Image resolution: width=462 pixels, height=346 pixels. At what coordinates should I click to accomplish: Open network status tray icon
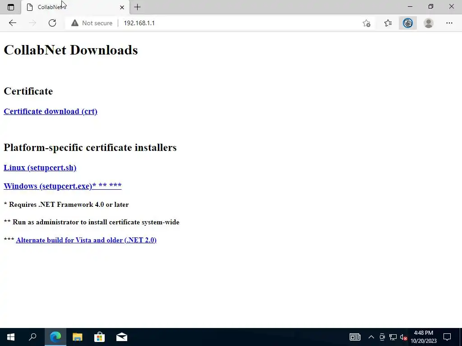[393, 337]
